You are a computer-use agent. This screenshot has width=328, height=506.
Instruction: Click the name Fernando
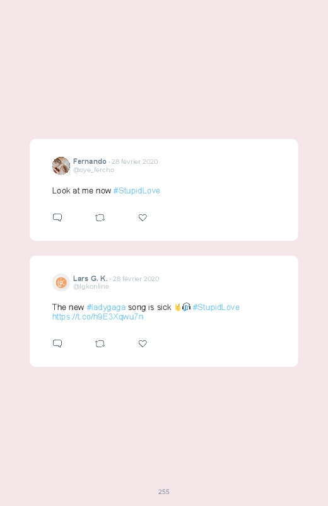(x=90, y=161)
